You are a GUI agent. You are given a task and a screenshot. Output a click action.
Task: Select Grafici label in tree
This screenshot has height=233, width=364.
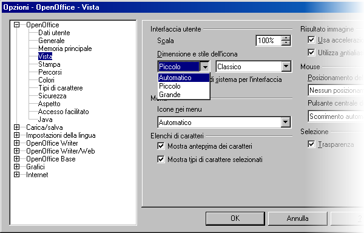(x=35, y=167)
